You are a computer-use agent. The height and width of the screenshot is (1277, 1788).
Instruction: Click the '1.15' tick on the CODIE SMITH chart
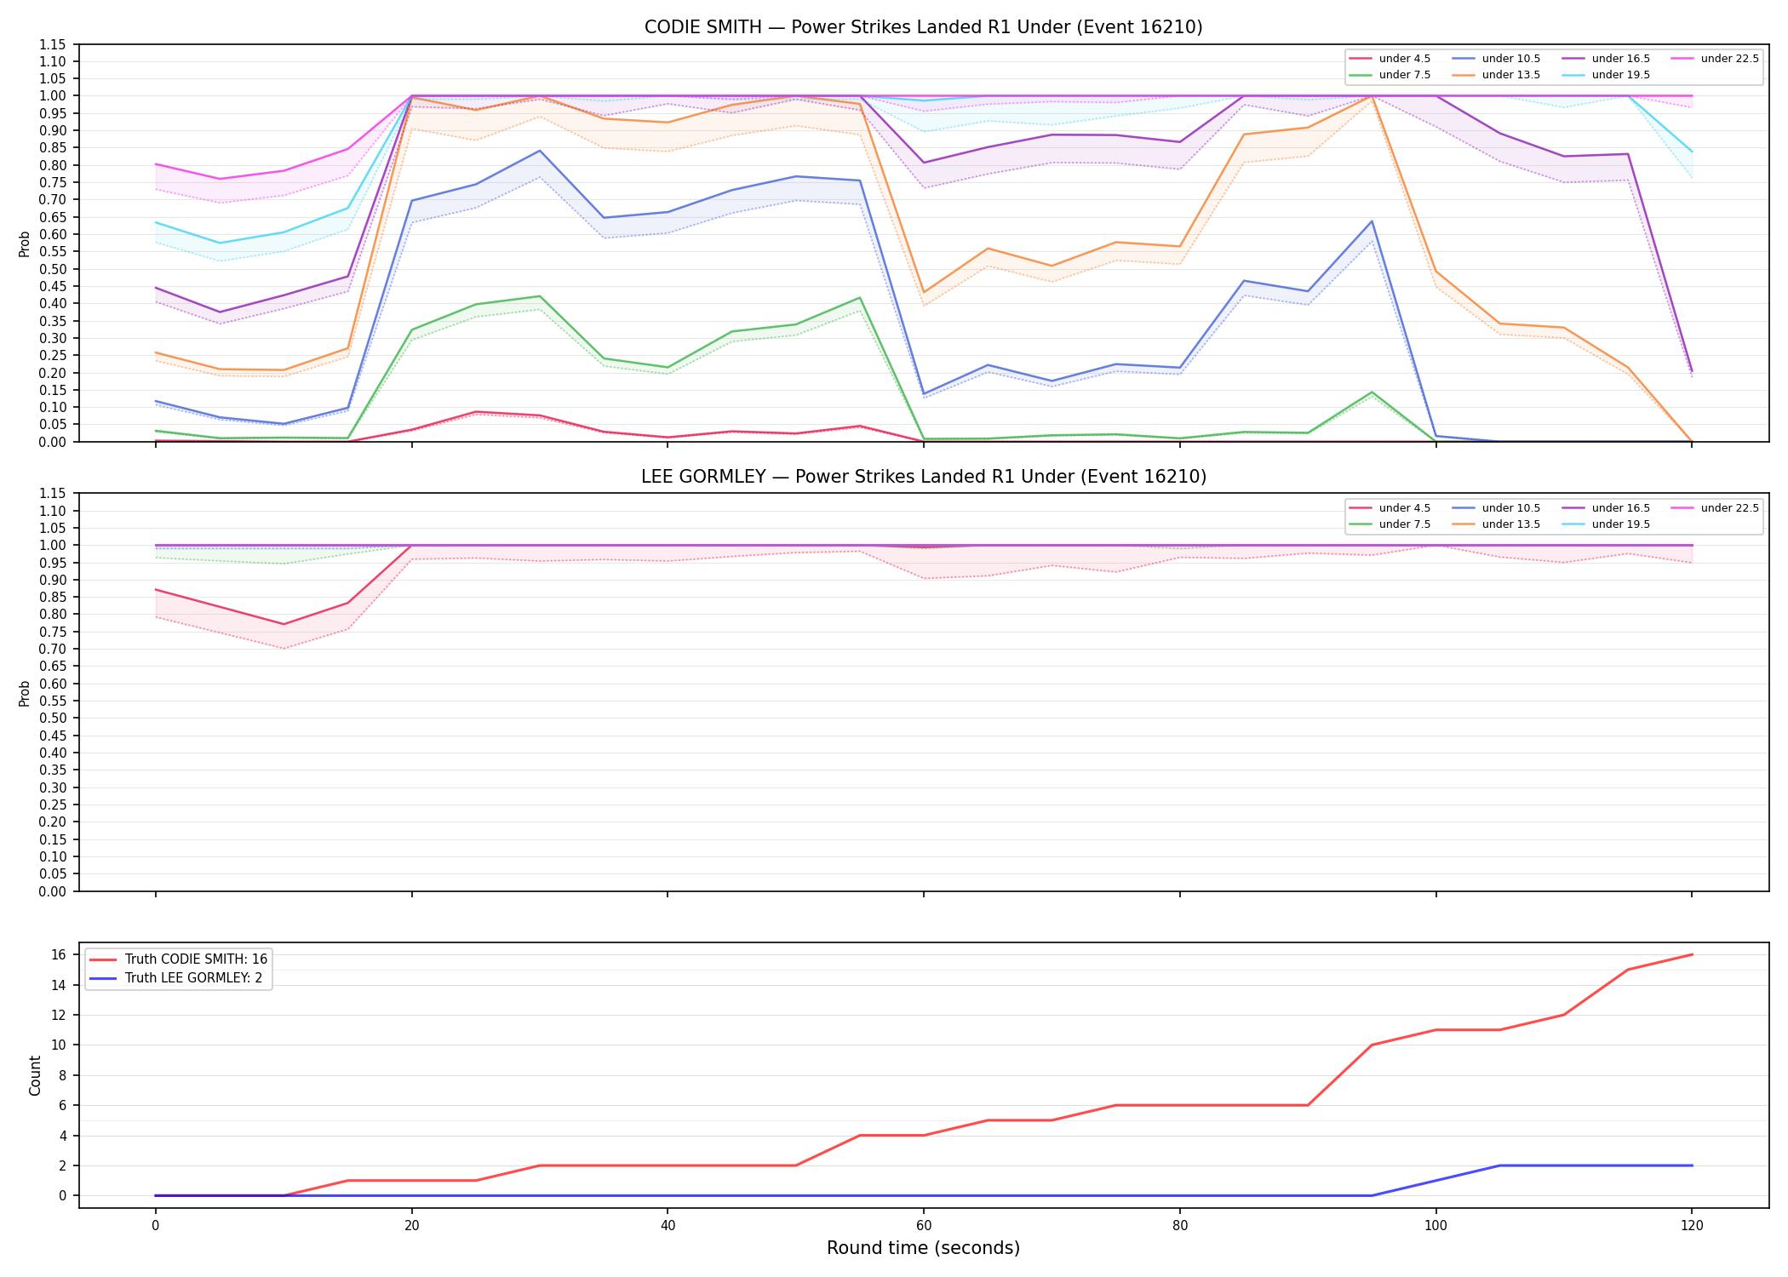pyautogui.click(x=54, y=44)
